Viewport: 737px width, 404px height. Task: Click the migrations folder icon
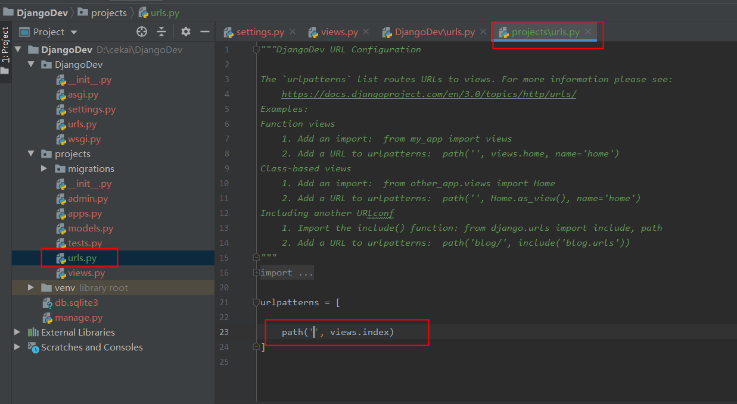(60, 169)
